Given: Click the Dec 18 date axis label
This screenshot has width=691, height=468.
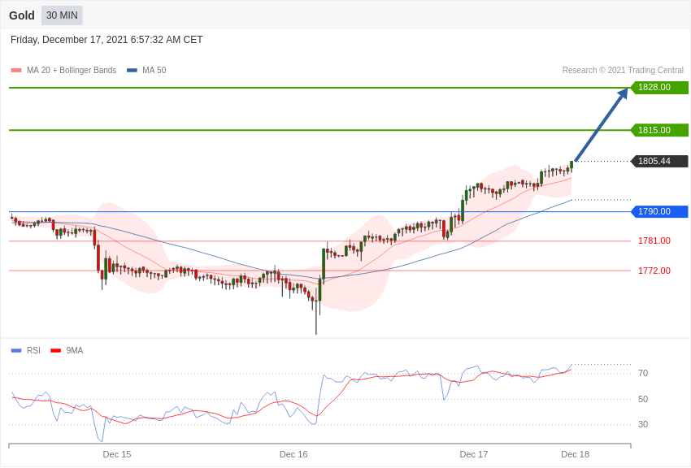Looking at the screenshot, I should 575,454.
